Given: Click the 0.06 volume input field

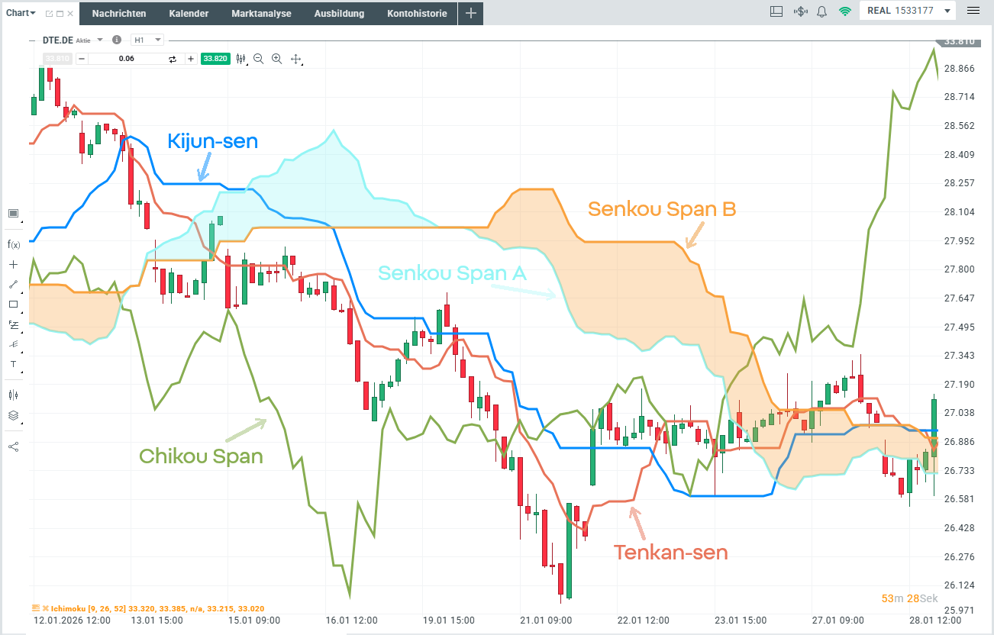Looking at the screenshot, I should pos(126,58).
